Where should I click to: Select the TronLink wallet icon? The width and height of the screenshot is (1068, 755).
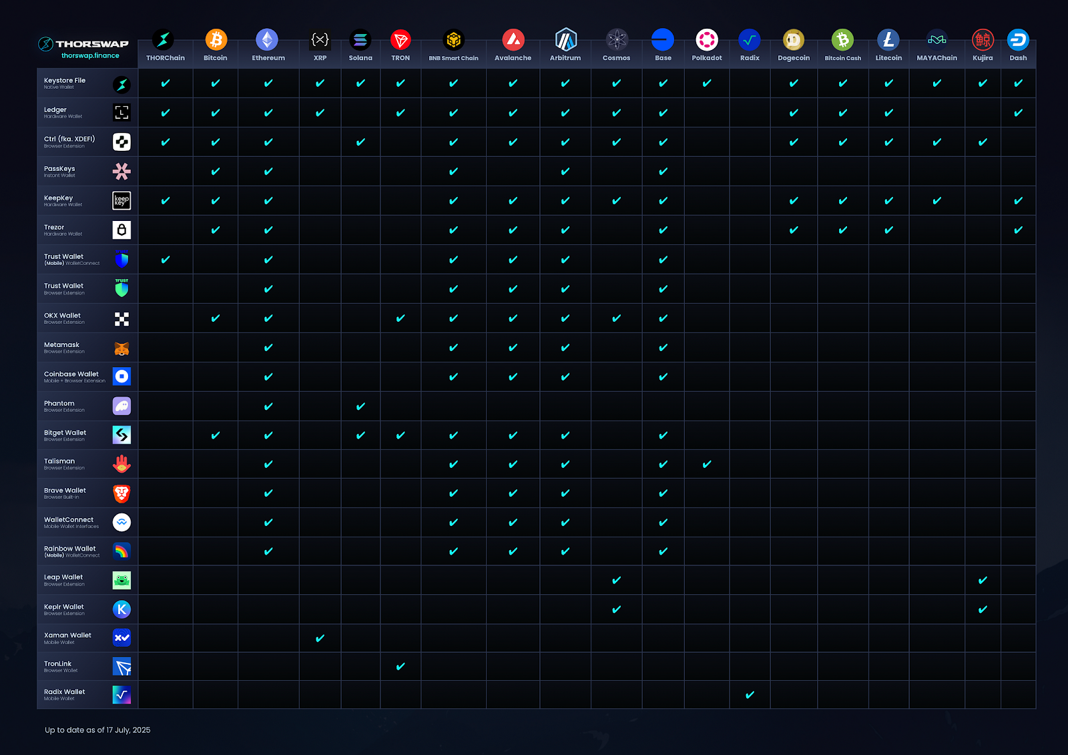(x=121, y=666)
